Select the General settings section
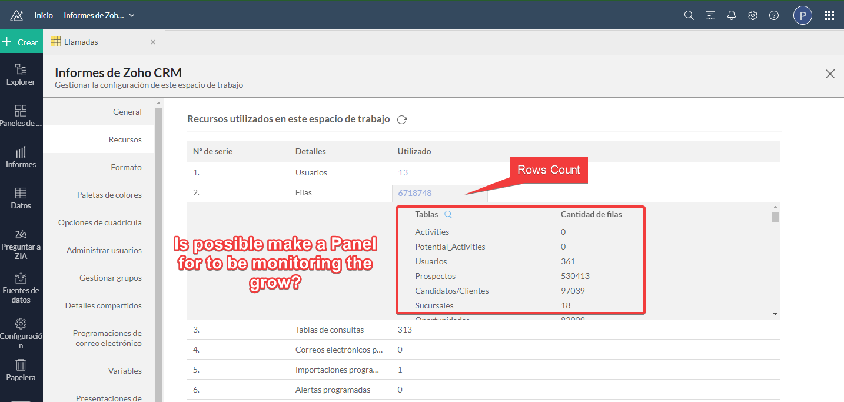The image size is (844, 402). (x=99, y=112)
